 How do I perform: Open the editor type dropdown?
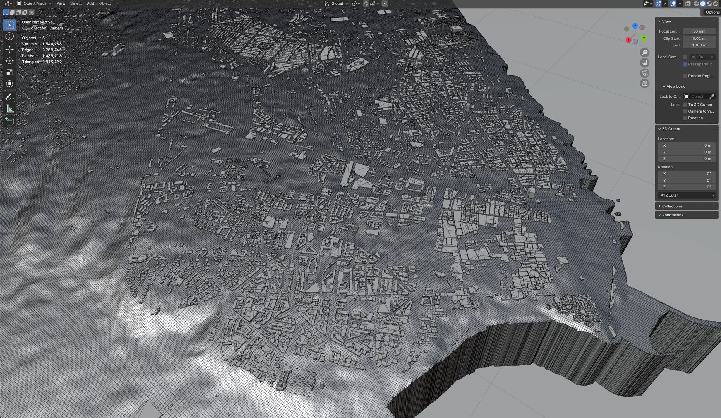tap(8, 3)
